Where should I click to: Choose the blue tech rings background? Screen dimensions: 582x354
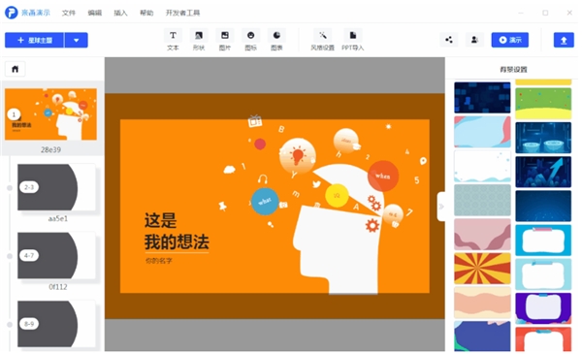543,138
